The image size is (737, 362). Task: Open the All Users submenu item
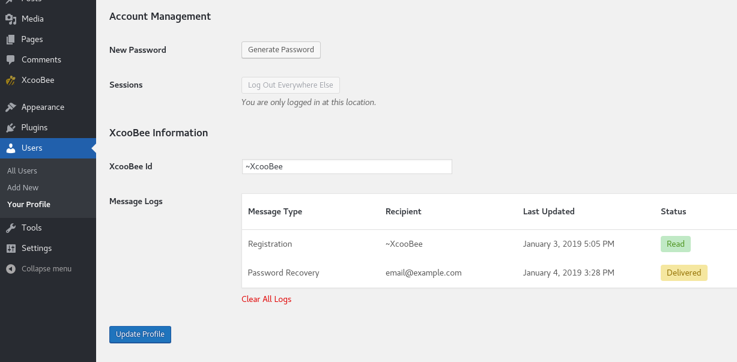point(22,170)
